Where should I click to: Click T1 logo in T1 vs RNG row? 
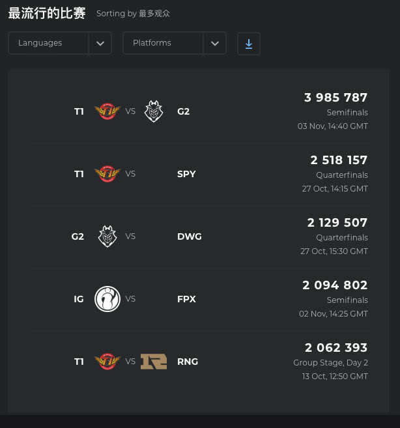(107, 361)
